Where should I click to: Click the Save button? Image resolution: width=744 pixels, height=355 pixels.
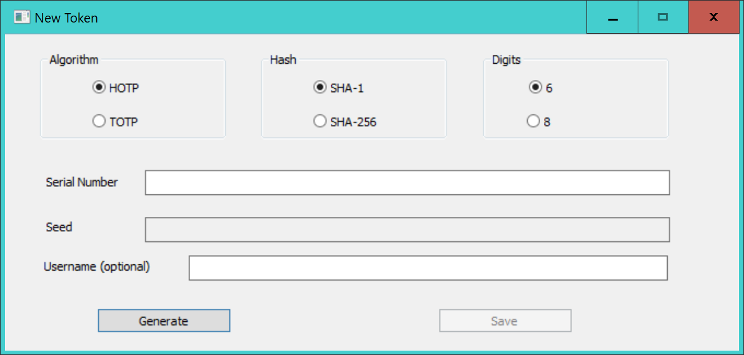point(505,321)
